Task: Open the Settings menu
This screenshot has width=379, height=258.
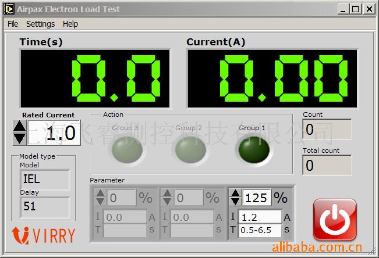Action: 40,24
